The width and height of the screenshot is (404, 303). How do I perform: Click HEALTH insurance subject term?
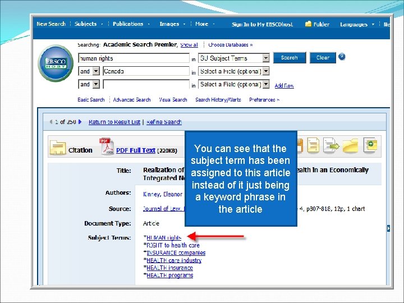(x=169, y=268)
